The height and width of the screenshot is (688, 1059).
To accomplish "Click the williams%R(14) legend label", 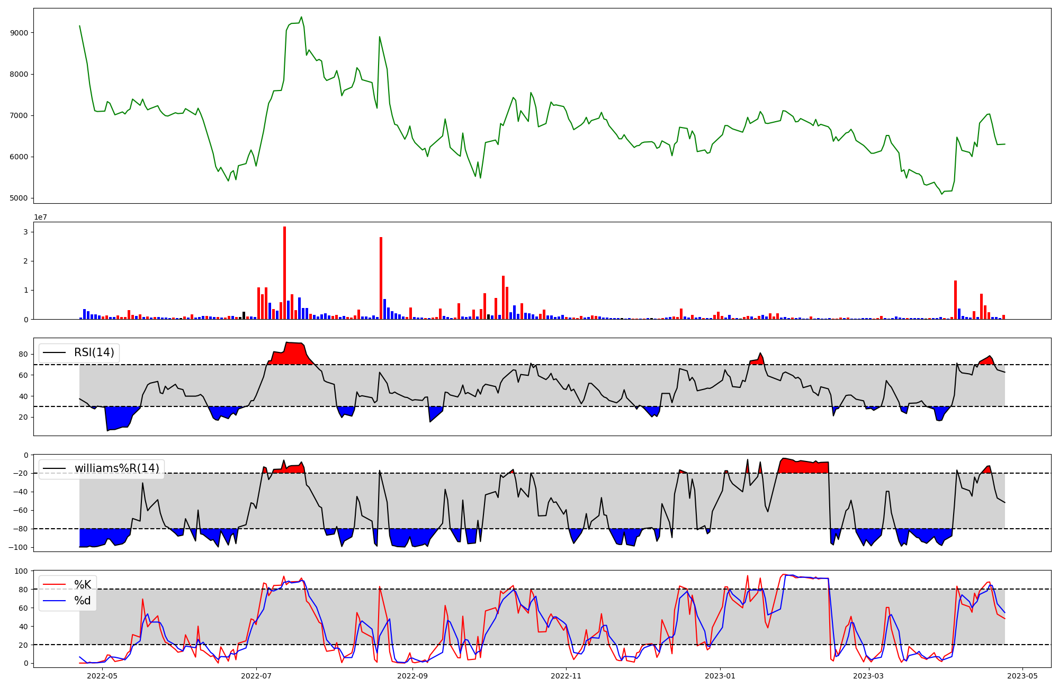I will point(116,468).
